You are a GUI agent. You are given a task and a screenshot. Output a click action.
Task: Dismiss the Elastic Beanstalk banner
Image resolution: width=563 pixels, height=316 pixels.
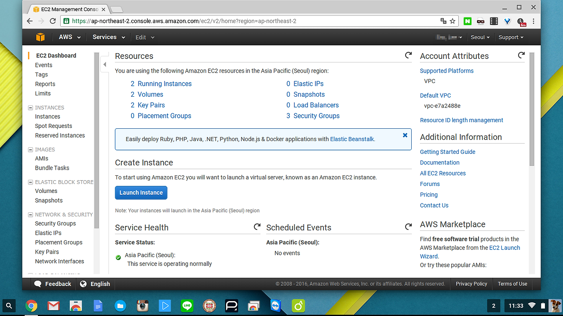point(405,135)
